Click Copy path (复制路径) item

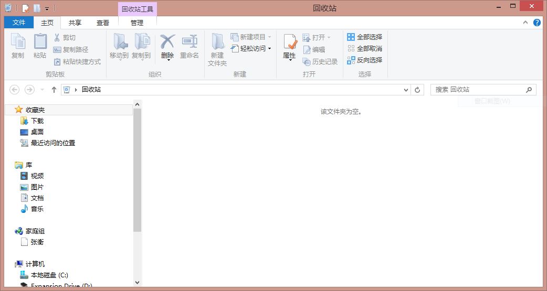[71, 49]
